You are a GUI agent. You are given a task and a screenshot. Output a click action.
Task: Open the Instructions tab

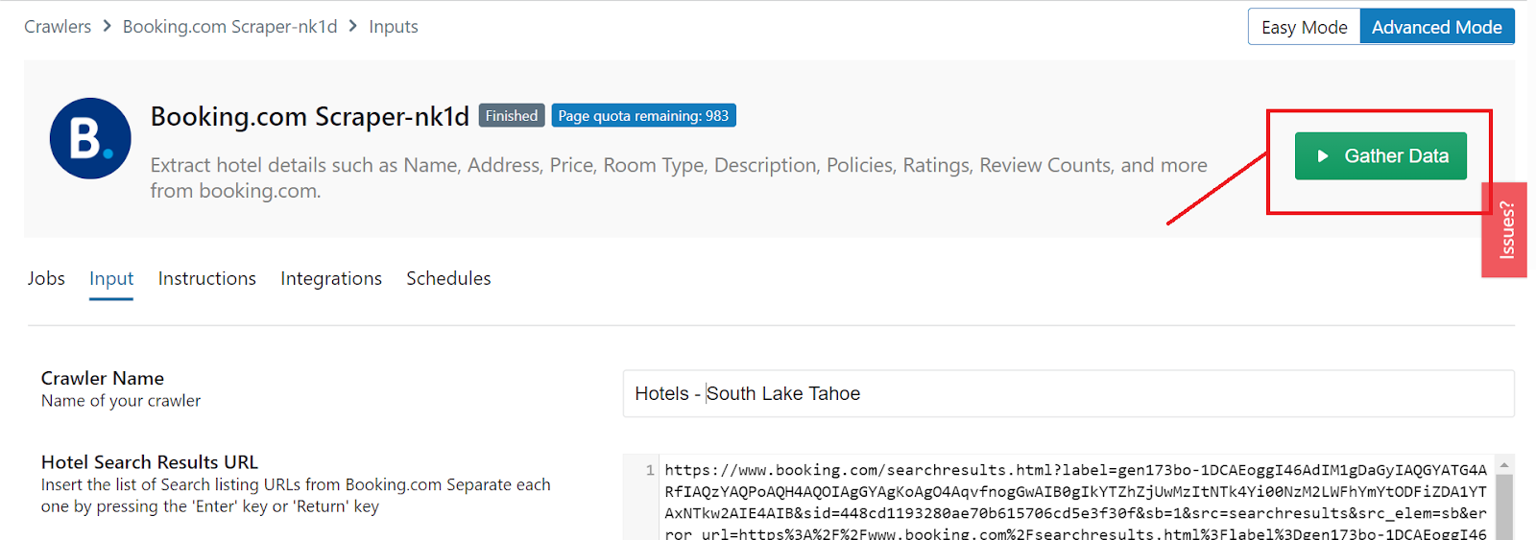pos(207,278)
